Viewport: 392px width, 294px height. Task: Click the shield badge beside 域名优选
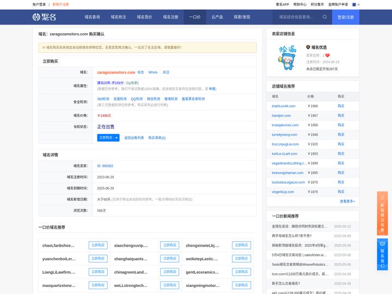tap(308, 47)
